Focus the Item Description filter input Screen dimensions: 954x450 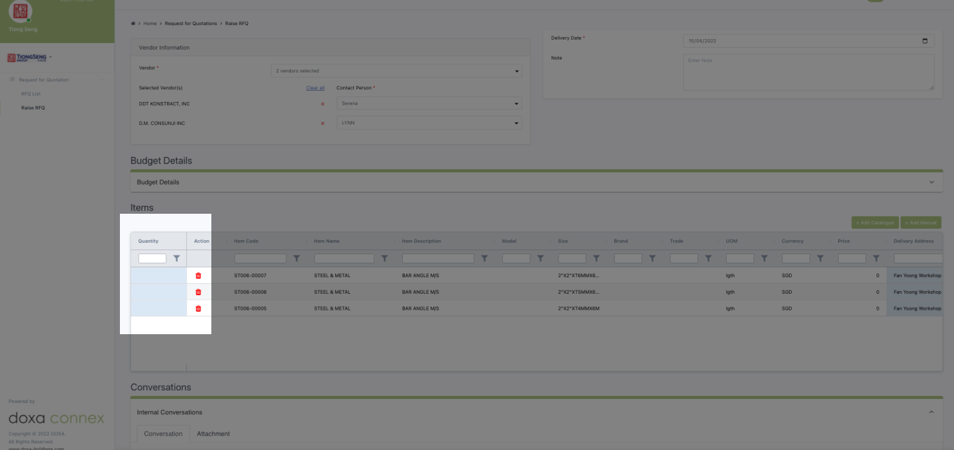(x=438, y=259)
